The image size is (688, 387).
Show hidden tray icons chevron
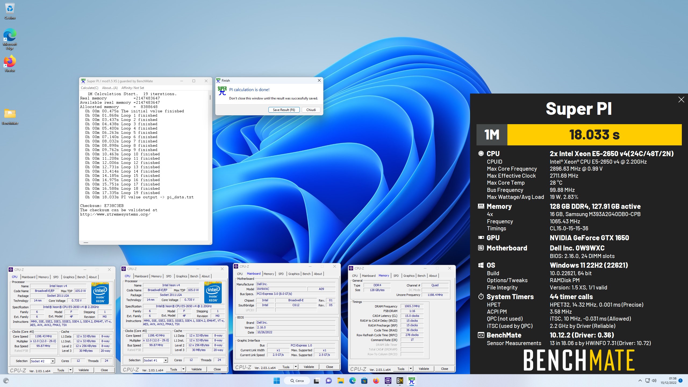point(640,381)
